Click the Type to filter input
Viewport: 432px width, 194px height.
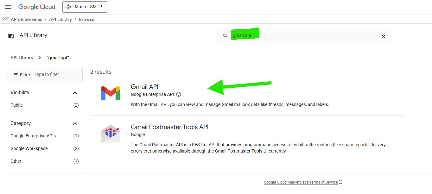coord(56,75)
